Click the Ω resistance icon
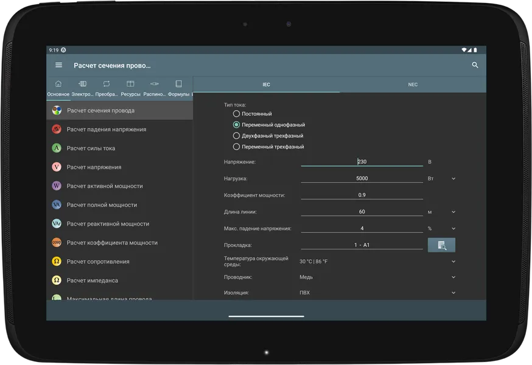 coord(57,261)
